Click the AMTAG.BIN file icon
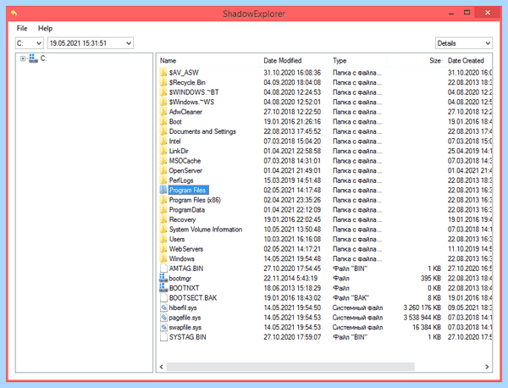Image resolution: width=508 pixels, height=388 pixels. pos(163,269)
